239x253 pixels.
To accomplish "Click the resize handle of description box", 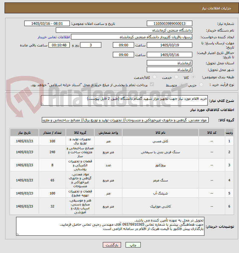I will pos(42,104).
